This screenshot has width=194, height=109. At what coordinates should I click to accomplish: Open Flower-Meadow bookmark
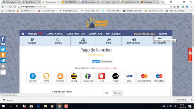pyautogui.click(x=26, y=11)
